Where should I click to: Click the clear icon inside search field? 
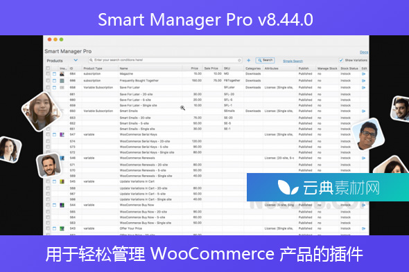[x=239, y=60]
